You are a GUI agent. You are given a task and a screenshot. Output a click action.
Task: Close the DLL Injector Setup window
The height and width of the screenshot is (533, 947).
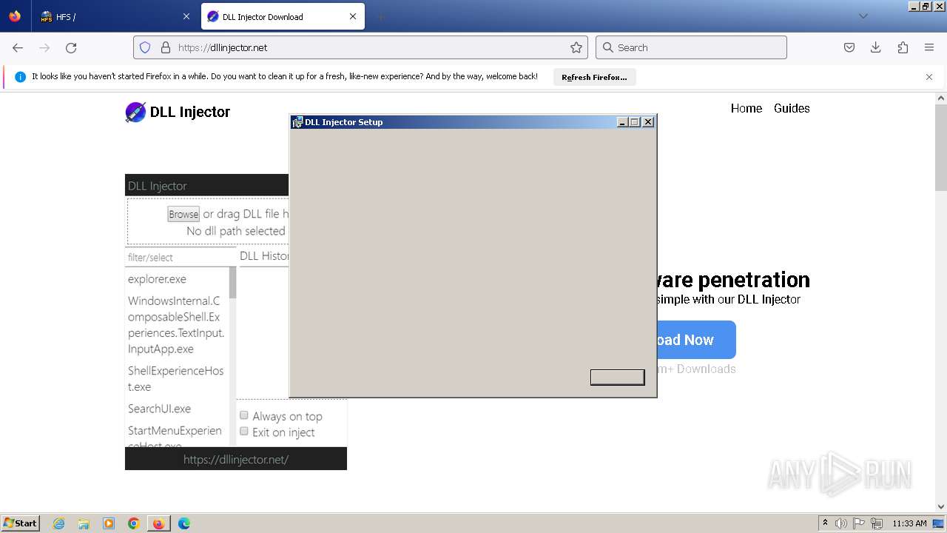(x=648, y=122)
